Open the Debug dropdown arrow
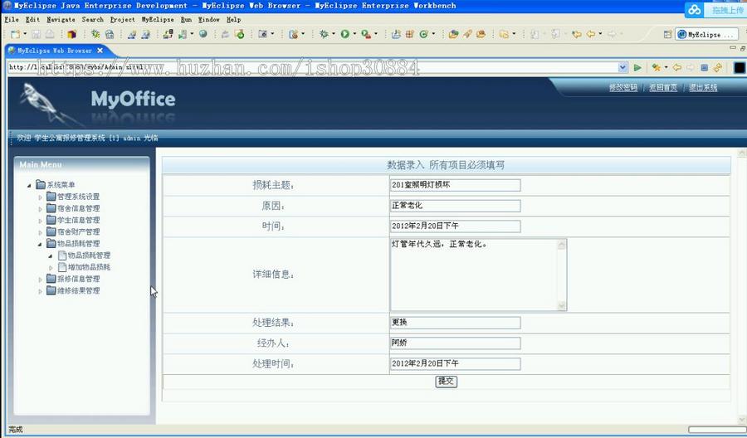747x438 pixels. coord(334,34)
